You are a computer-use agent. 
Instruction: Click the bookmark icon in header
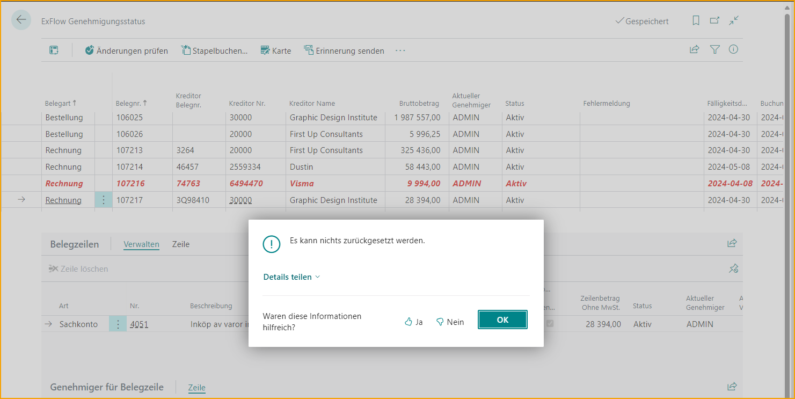(696, 21)
